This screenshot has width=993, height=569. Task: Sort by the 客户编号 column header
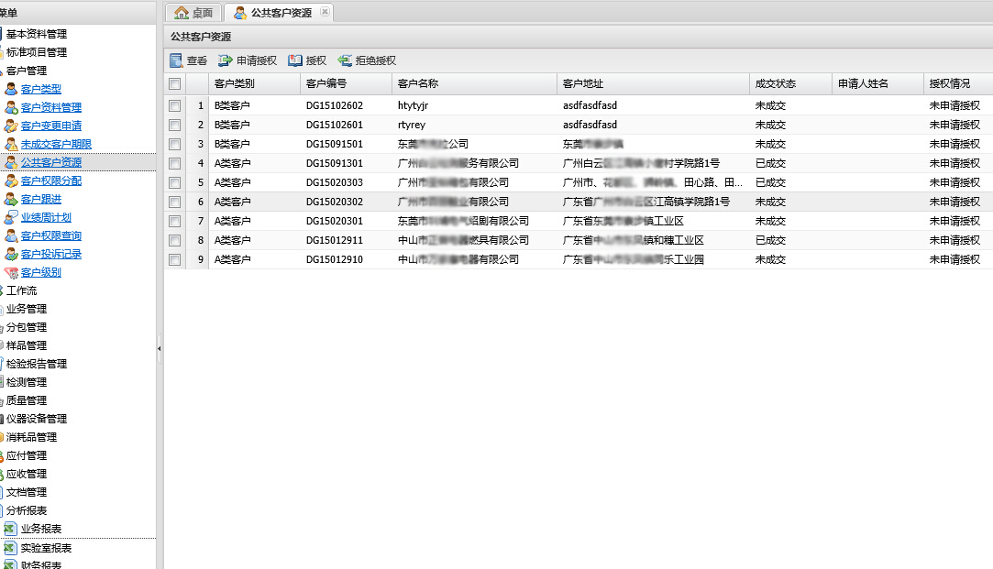pyautogui.click(x=326, y=83)
